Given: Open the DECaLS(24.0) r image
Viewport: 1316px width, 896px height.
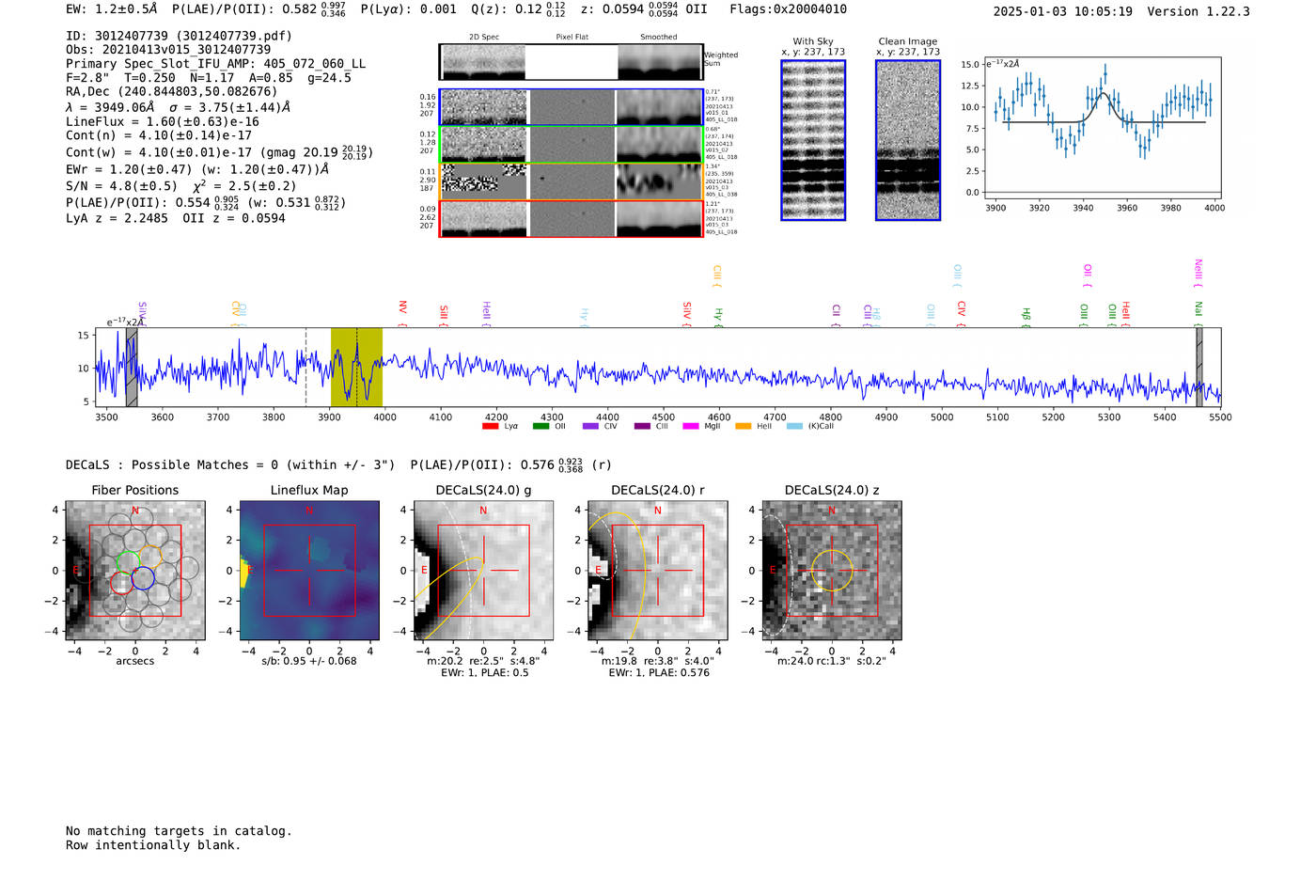Looking at the screenshot, I should point(658,571).
